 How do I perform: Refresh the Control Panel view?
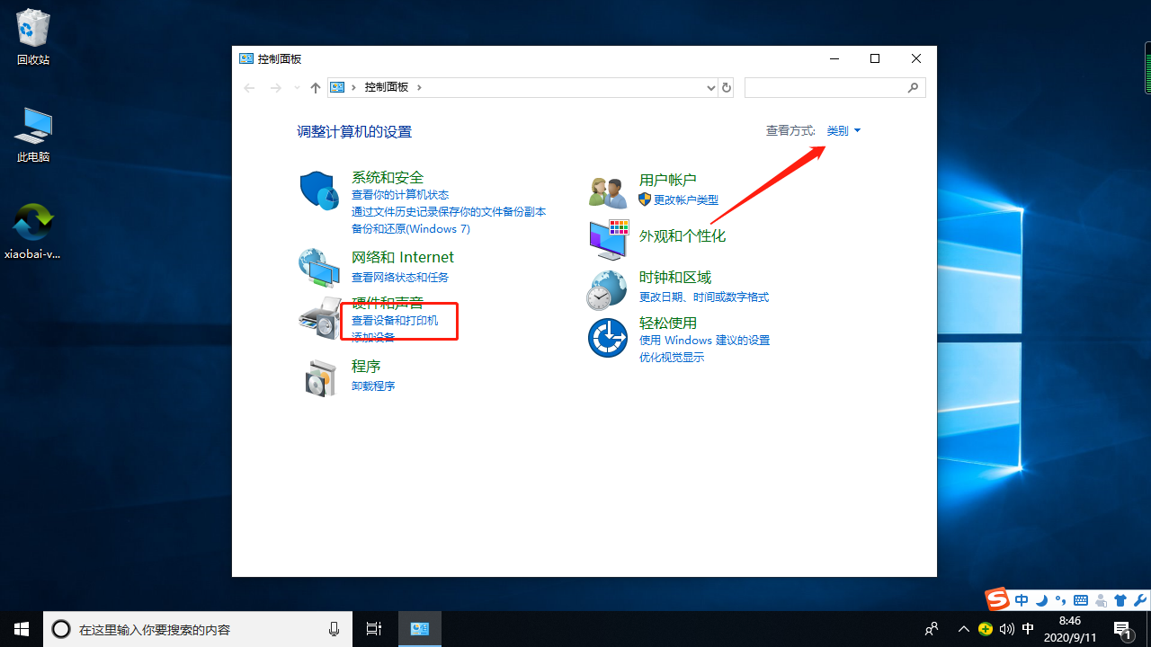[727, 87]
